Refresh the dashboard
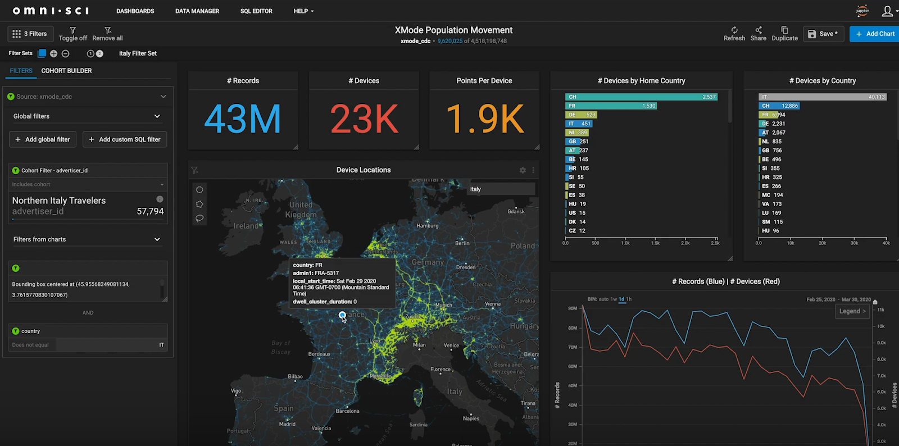The width and height of the screenshot is (899, 446). [734, 34]
